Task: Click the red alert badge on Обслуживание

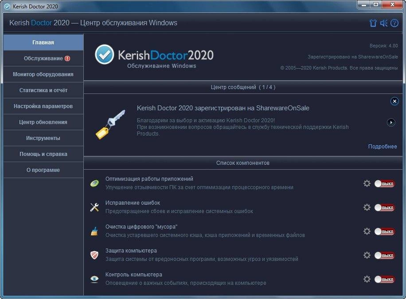Action: click(67, 58)
